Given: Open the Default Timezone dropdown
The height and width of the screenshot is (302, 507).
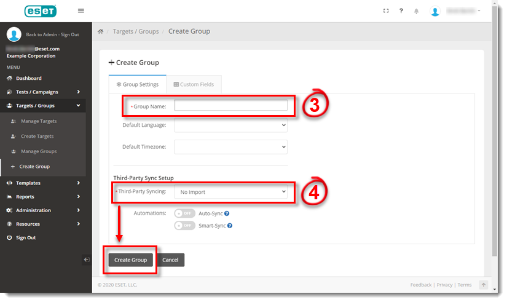Looking at the screenshot, I should 230,147.
